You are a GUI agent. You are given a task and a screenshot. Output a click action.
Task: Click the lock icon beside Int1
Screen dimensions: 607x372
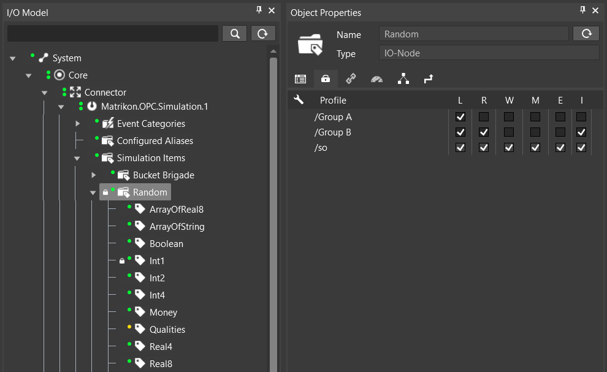[122, 261]
